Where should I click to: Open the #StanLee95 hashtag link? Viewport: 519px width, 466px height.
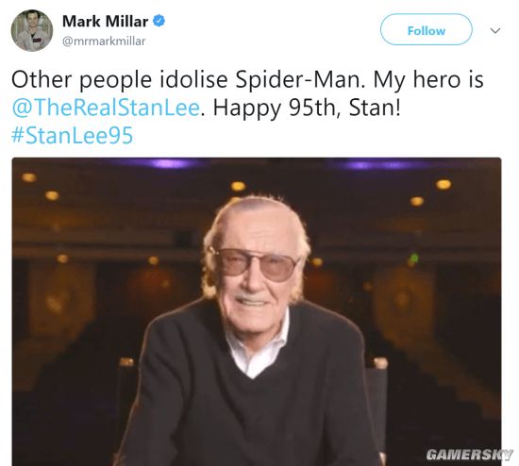click(72, 135)
